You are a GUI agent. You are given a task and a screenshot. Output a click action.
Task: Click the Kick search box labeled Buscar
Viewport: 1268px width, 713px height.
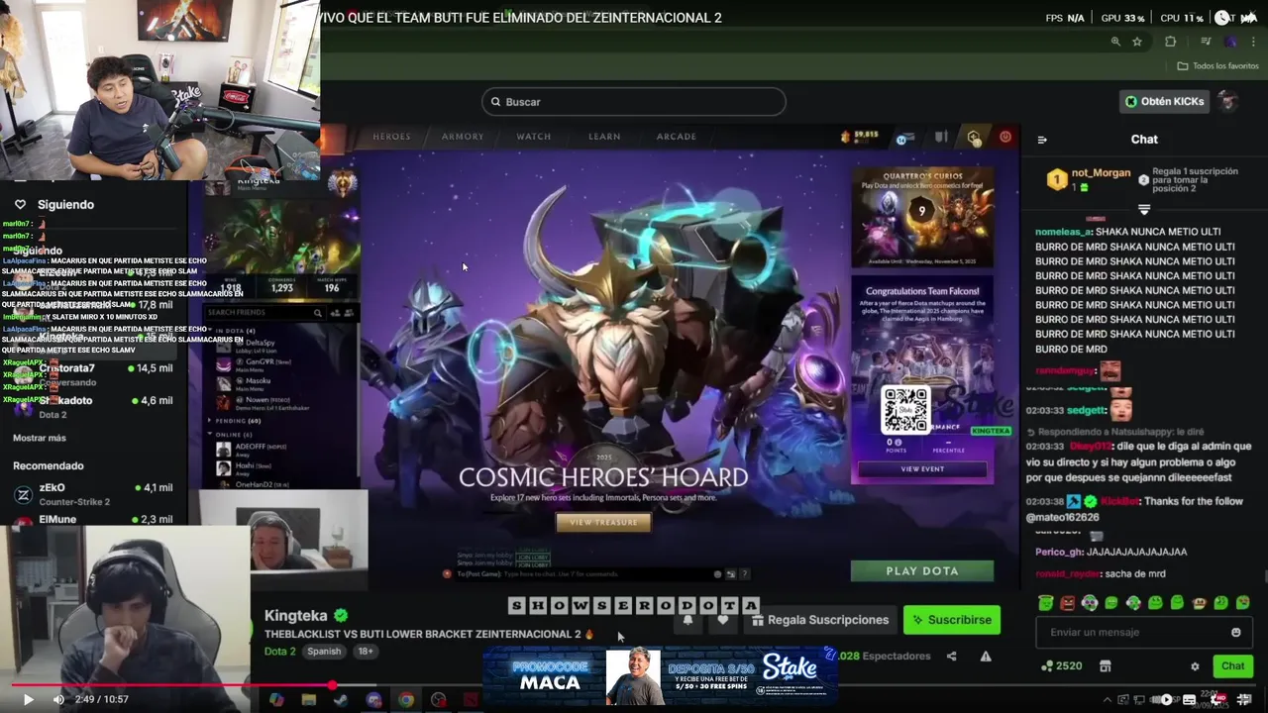click(x=634, y=101)
